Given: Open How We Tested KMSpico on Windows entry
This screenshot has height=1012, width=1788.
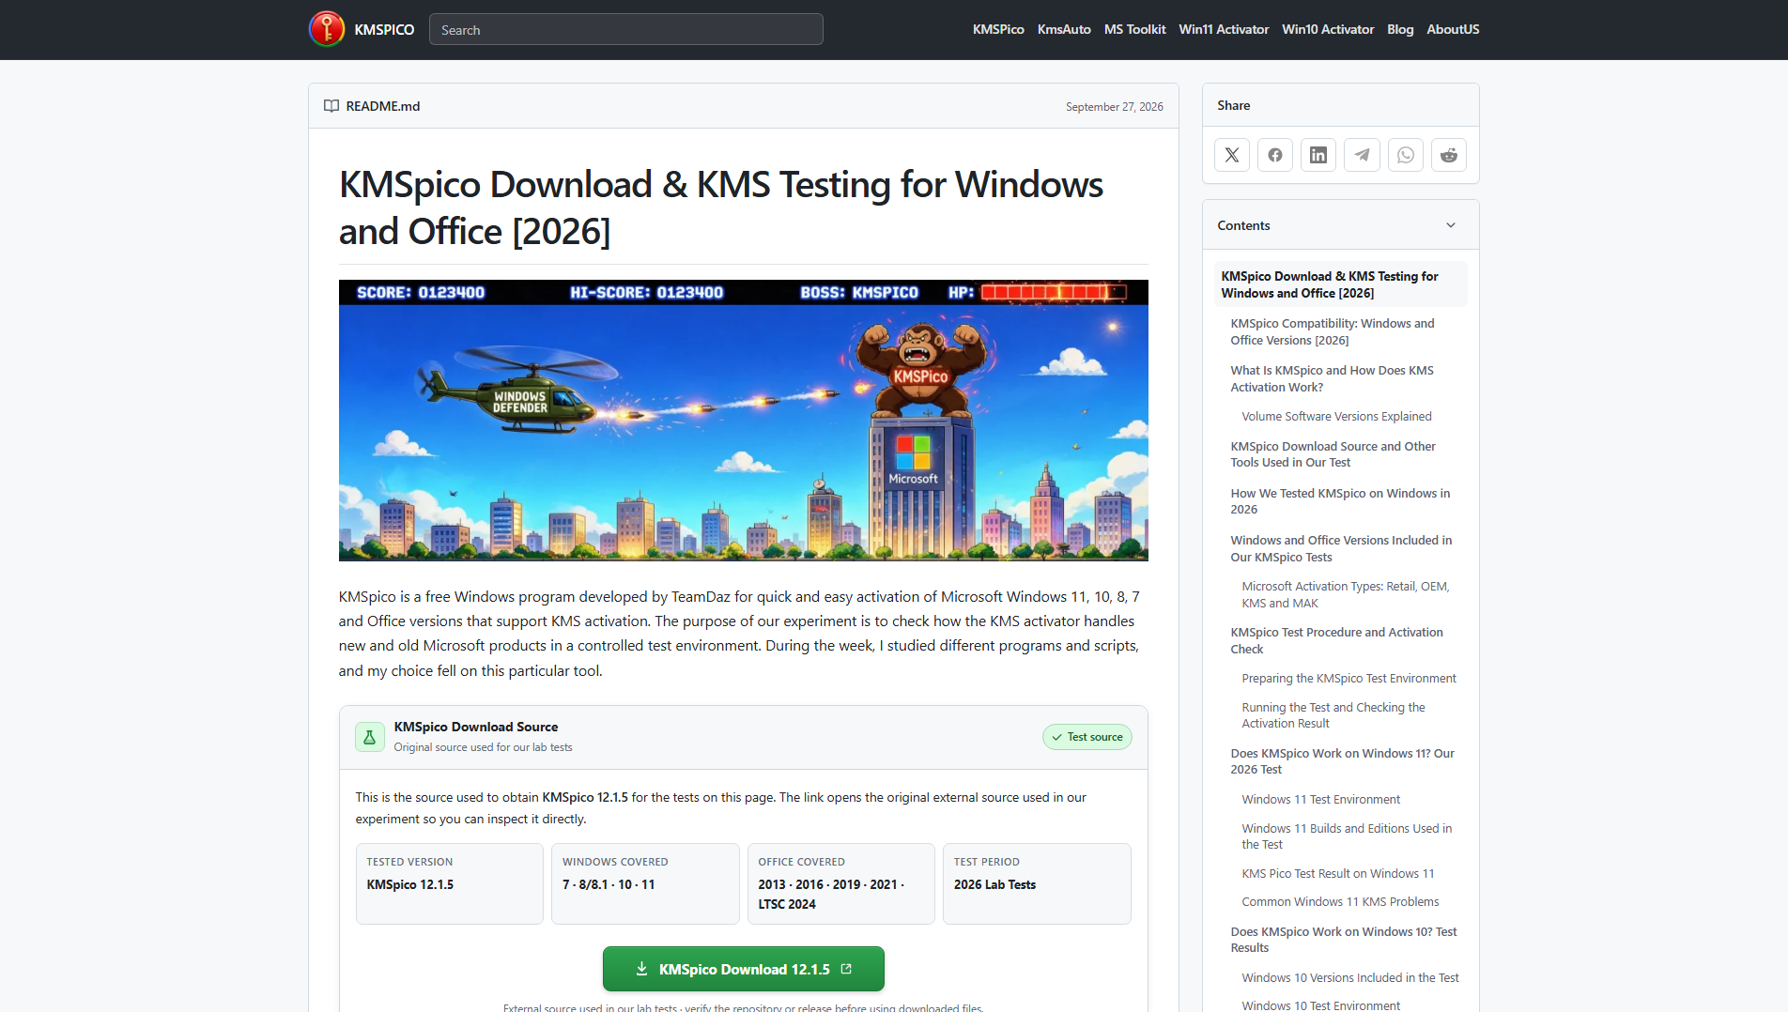Looking at the screenshot, I should tap(1340, 501).
